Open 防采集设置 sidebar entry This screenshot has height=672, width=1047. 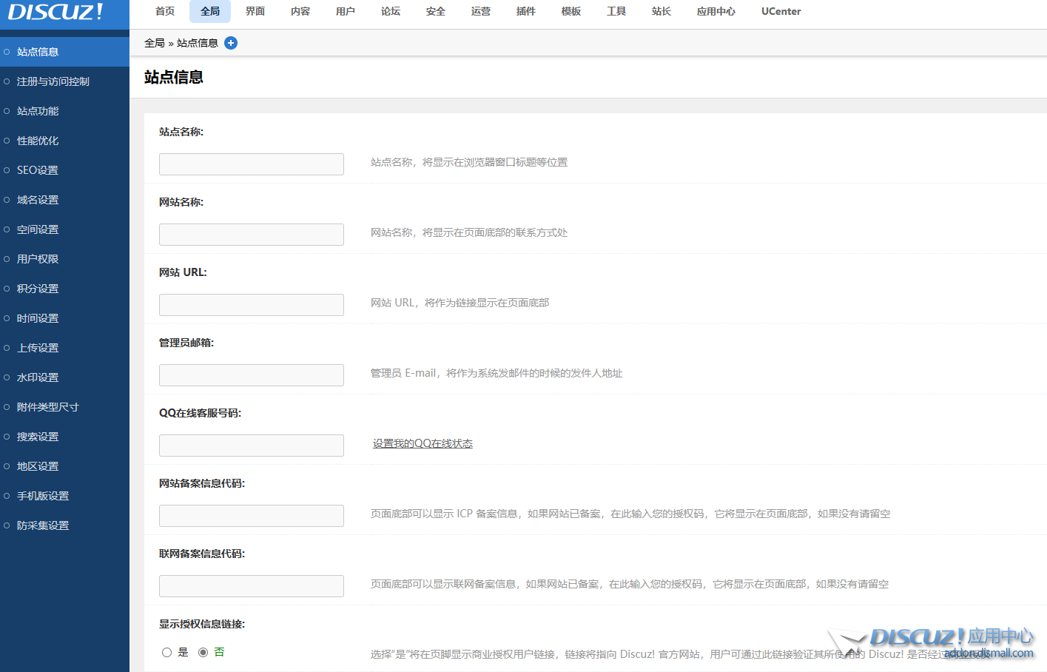coord(43,525)
